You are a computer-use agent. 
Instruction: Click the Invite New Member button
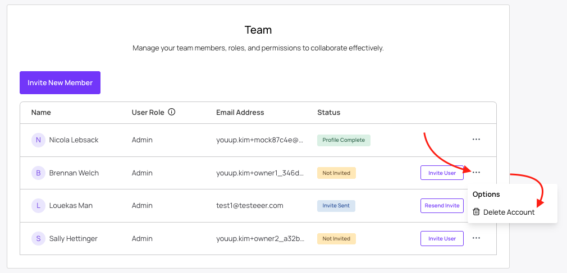[x=60, y=83]
